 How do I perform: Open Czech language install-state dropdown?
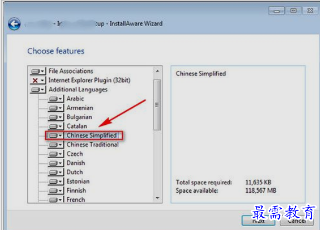[56, 154]
